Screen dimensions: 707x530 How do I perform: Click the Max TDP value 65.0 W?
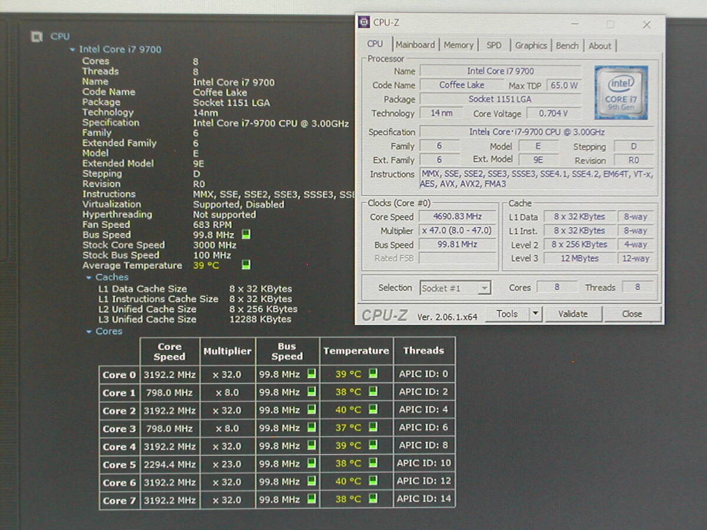[564, 85]
